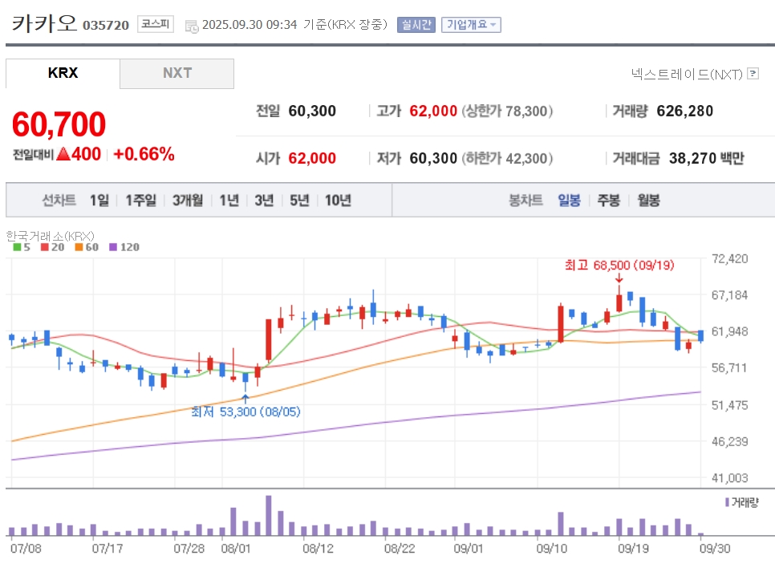Click the 최고 68,500 high-price marker
This screenshot has height=572, width=775.
pyautogui.click(x=619, y=266)
